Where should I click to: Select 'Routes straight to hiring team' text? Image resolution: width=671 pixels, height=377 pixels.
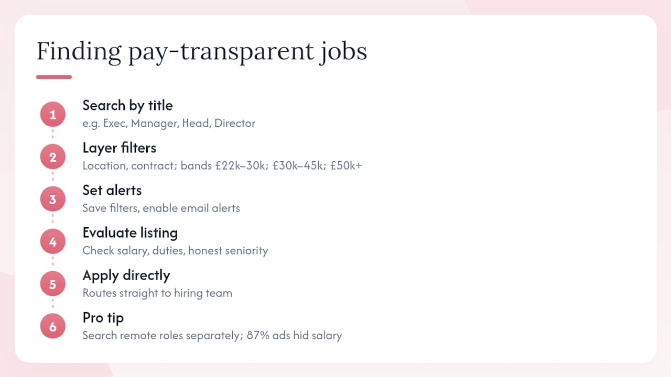pos(157,293)
